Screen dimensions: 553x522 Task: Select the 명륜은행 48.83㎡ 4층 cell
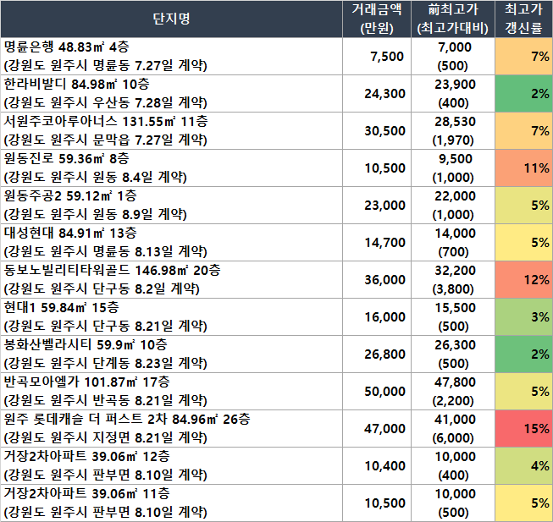(x=171, y=57)
